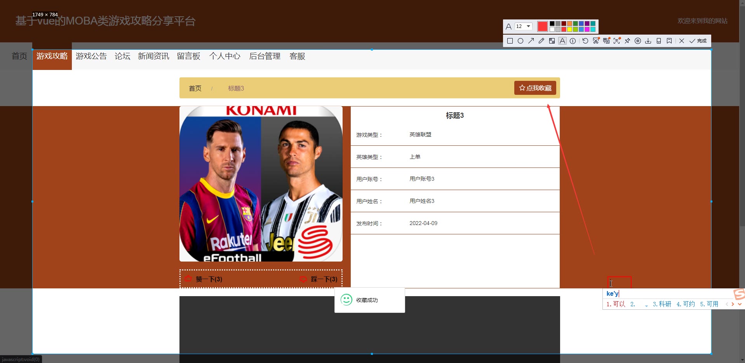The height and width of the screenshot is (363, 745).
Task: Choose IME candidate 1 可以
Action: point(616,304)
